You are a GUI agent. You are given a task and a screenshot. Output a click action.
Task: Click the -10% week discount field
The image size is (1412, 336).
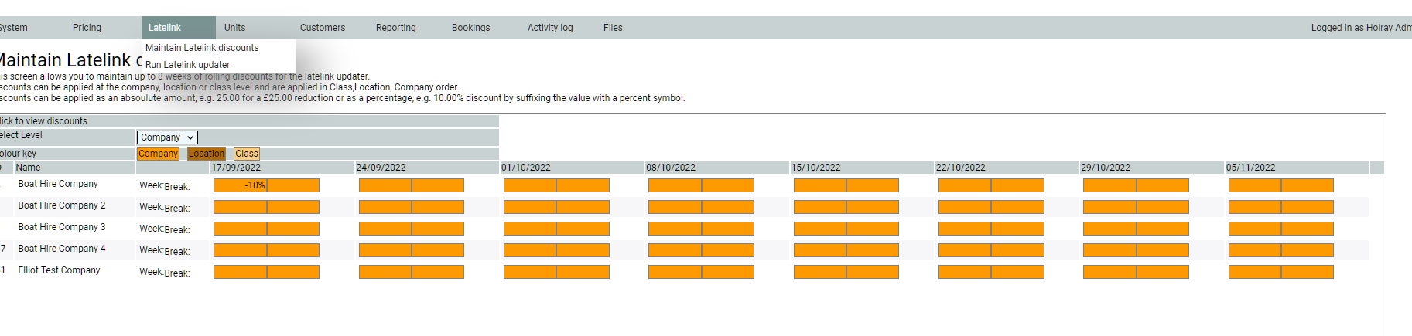[x=240, y=185]
